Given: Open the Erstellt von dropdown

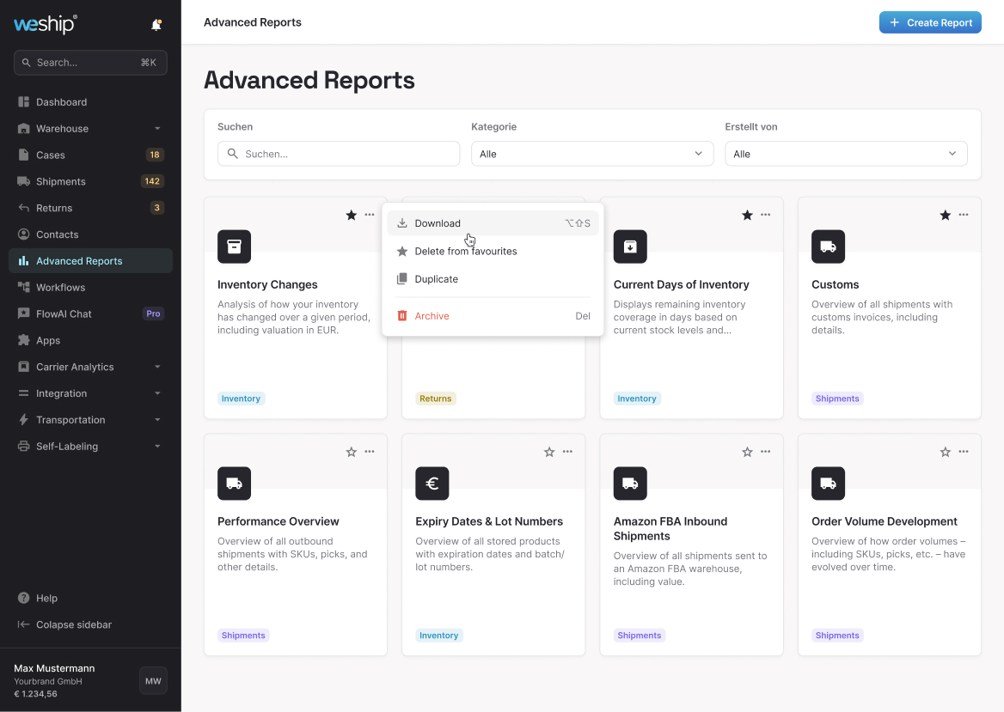Looking at the screenshot, I should tap(846, 154).
